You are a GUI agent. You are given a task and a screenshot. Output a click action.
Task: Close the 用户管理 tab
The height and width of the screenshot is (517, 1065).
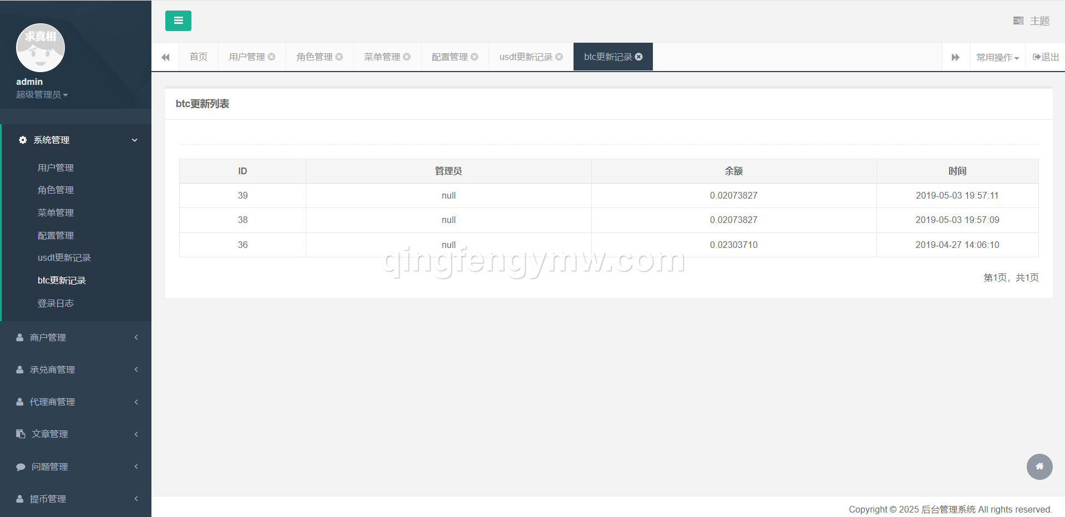(272, 57)
